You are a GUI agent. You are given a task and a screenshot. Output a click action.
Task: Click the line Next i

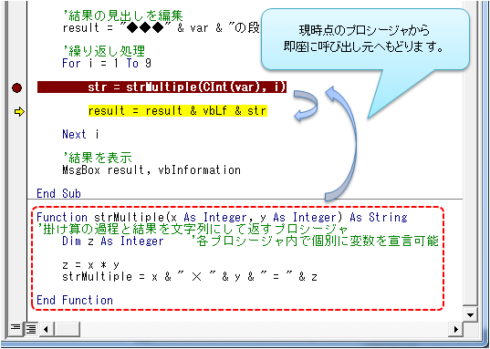pos(80,134)
